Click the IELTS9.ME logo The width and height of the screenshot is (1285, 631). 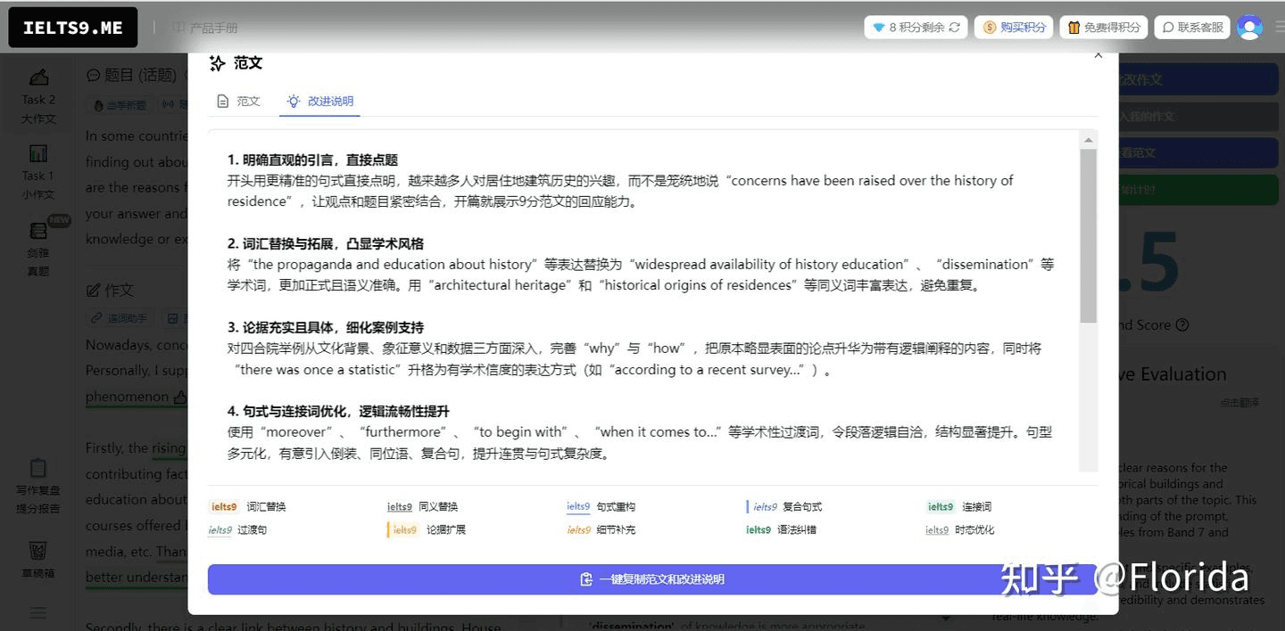[71, 27]
